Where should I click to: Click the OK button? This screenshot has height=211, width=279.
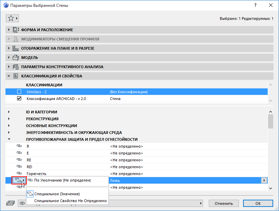258,203
